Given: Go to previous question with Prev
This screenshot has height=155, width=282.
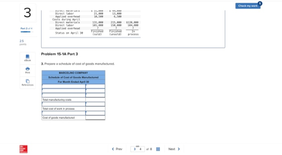Looking at the screenshot, I should (117, 149).
